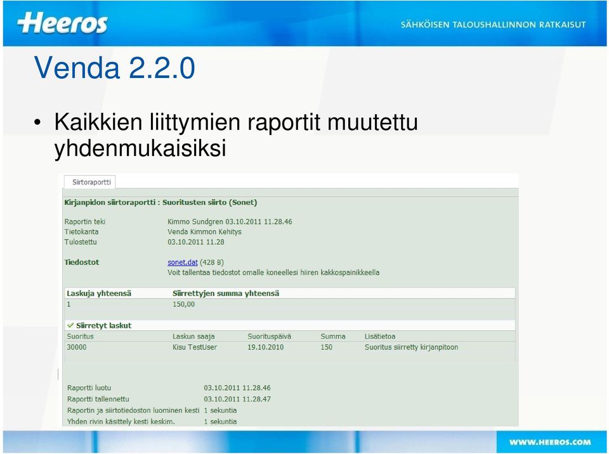Select '1 sekuntia' beside 'luominen kesti'

click(220, 410)
